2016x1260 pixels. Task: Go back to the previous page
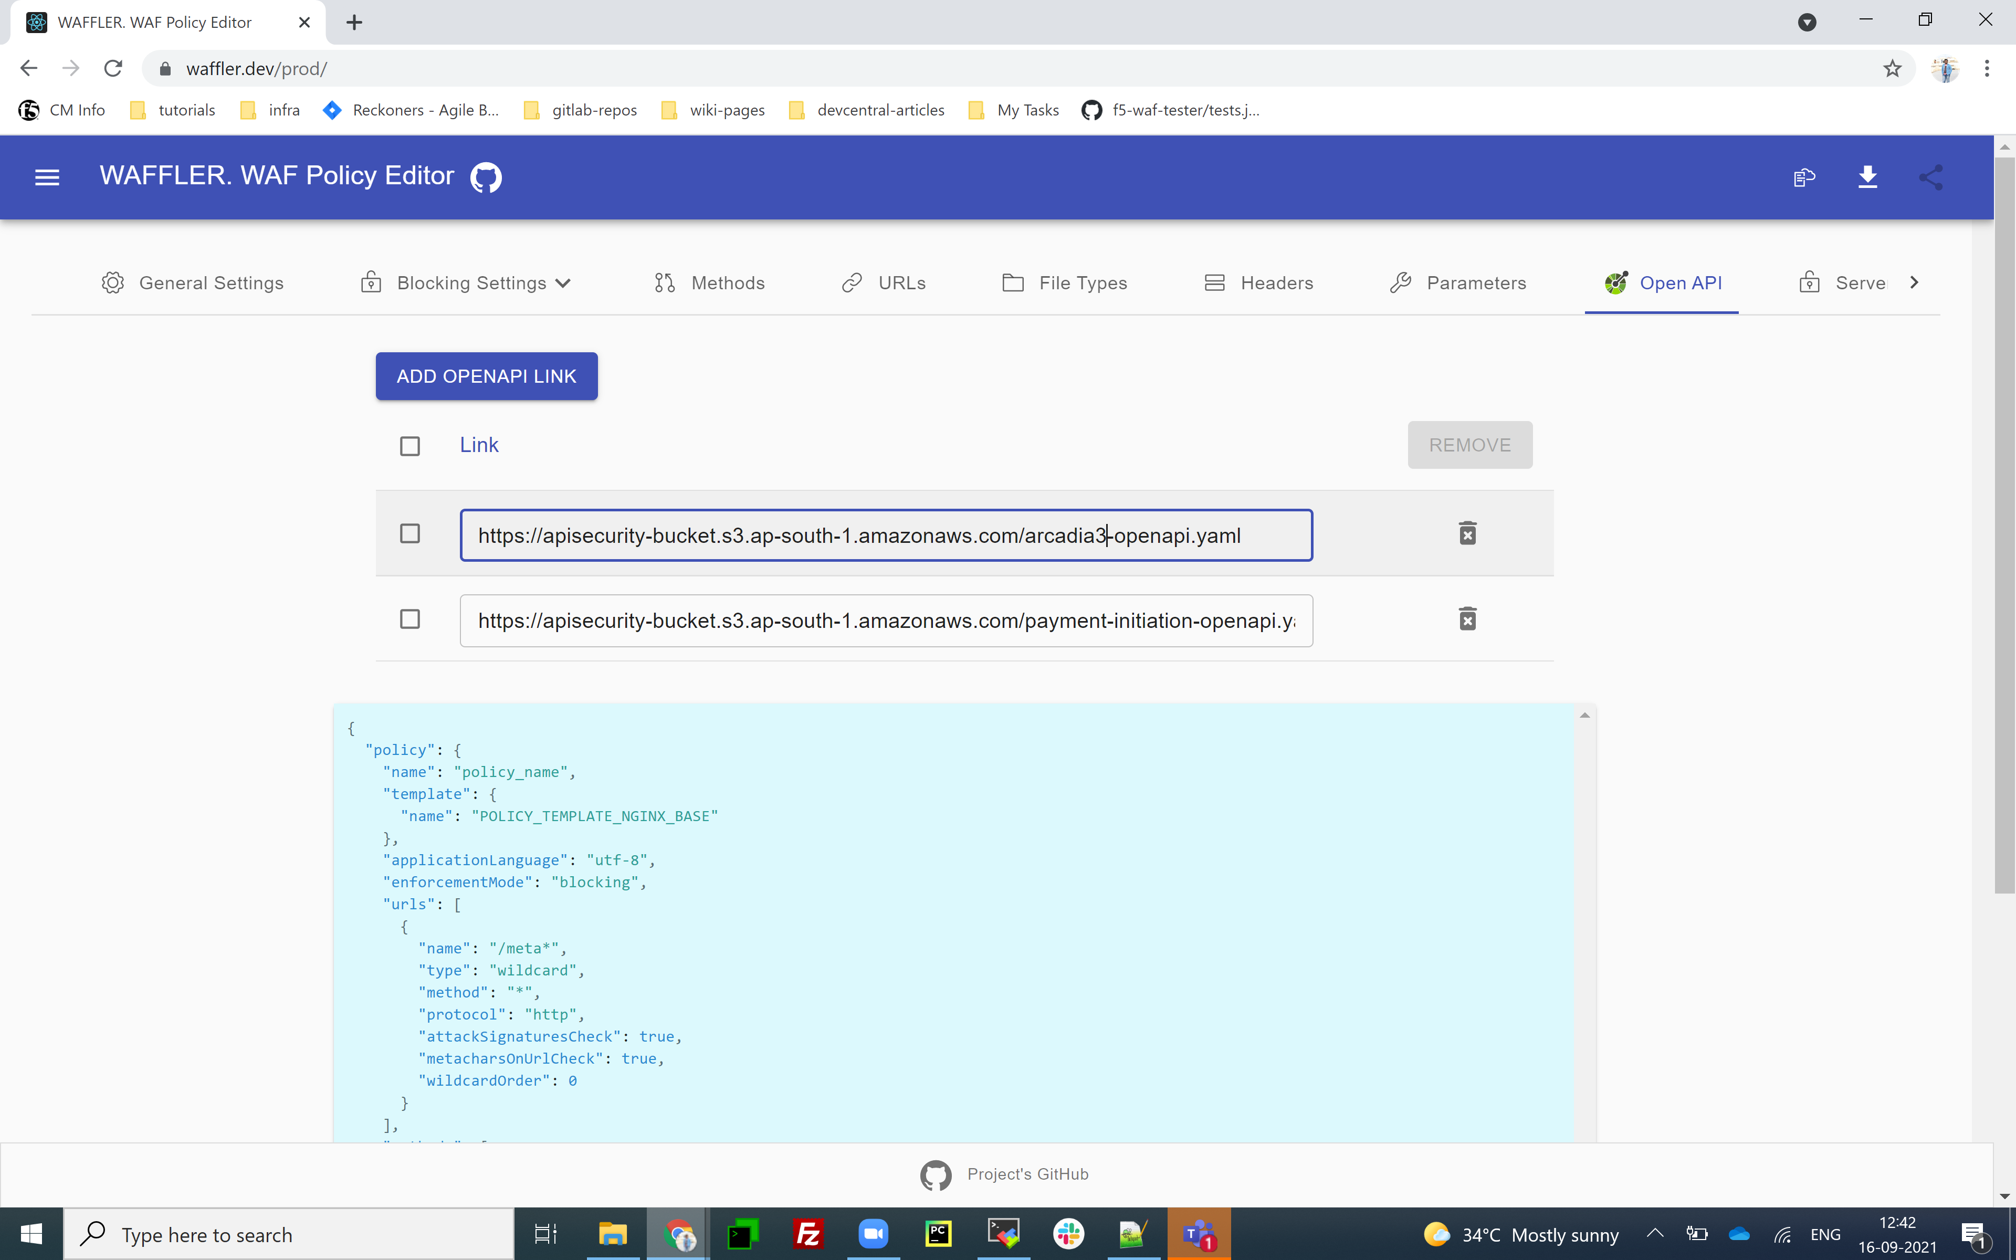[x=28, y=68]
